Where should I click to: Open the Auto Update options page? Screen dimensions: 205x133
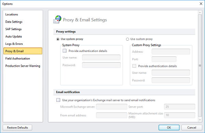coord(23,37)
